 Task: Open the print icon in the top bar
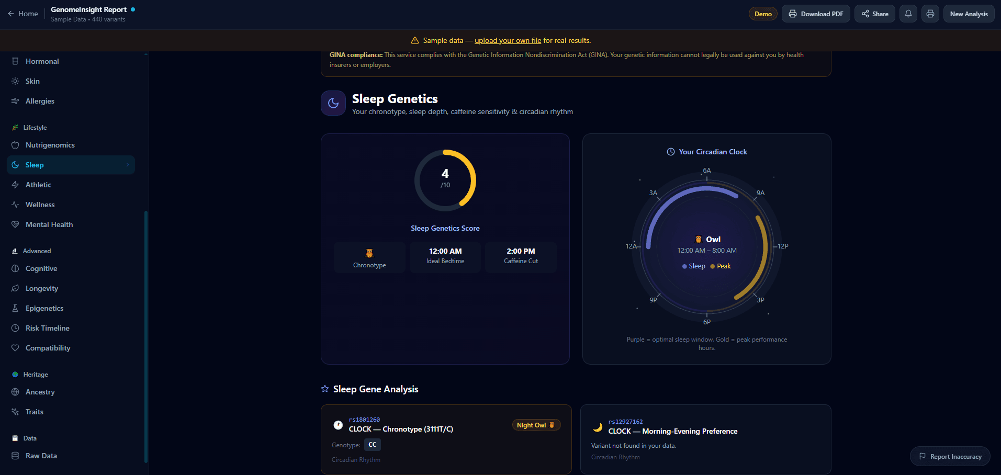930,14
